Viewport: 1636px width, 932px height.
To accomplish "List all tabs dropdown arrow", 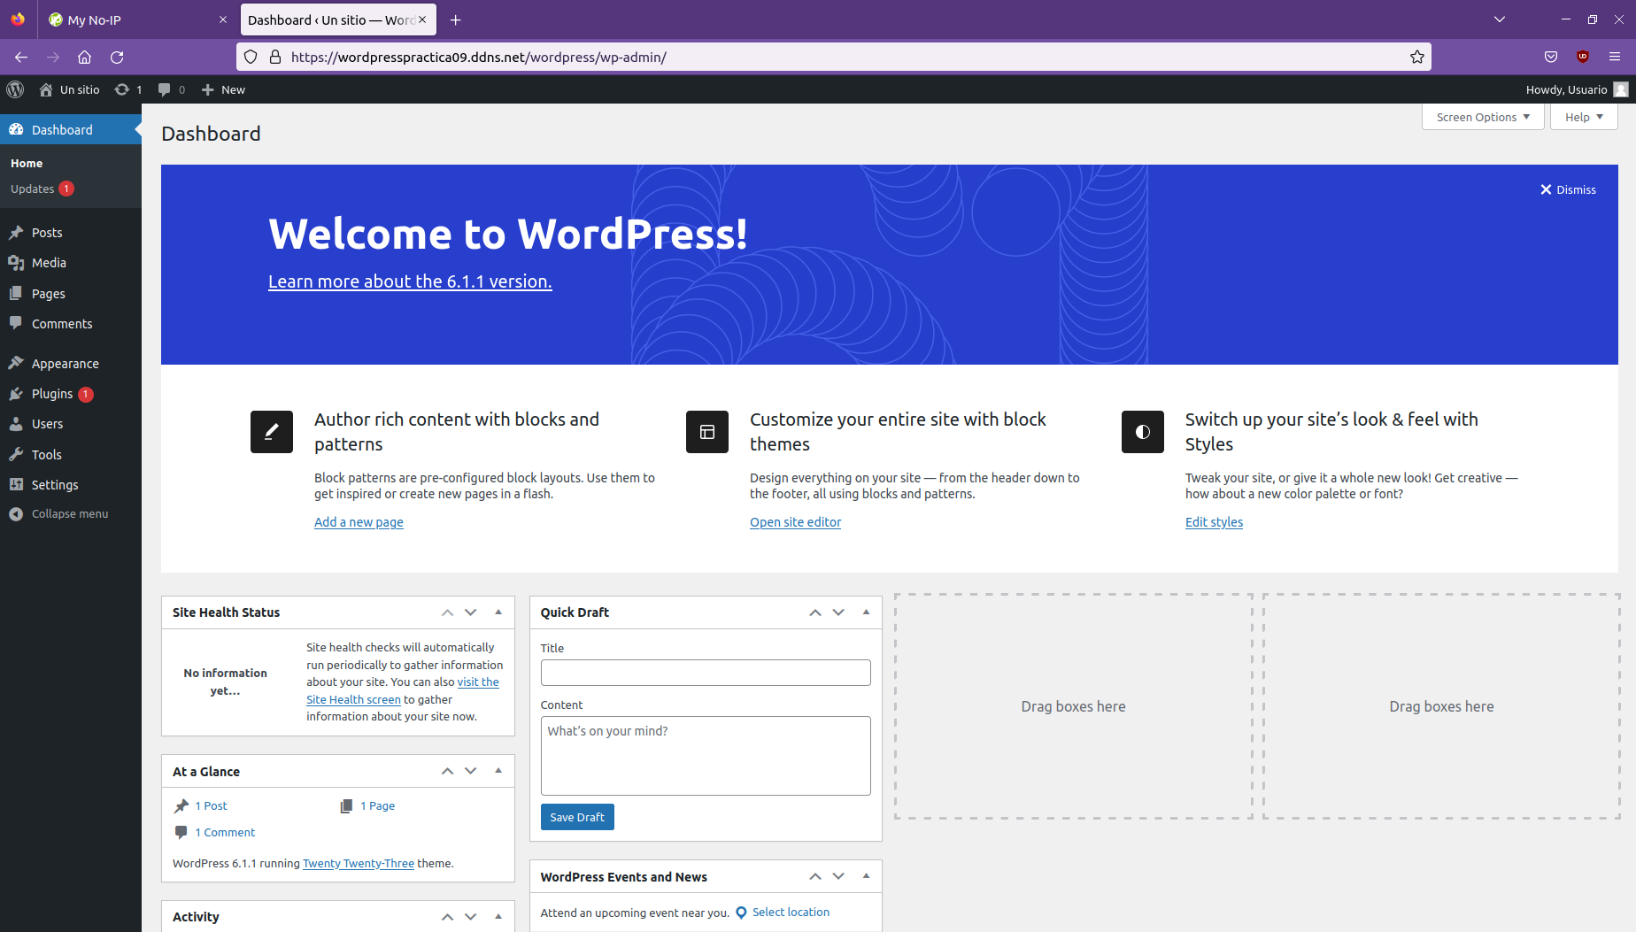I will point(1500,19).
